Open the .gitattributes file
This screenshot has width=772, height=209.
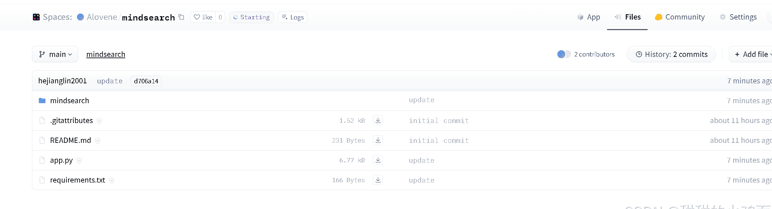point(72,121)
